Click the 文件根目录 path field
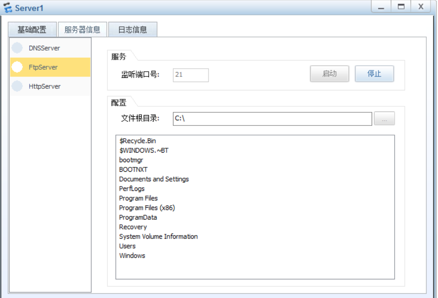This screenshot has height=298, width=438. [272, 119]
